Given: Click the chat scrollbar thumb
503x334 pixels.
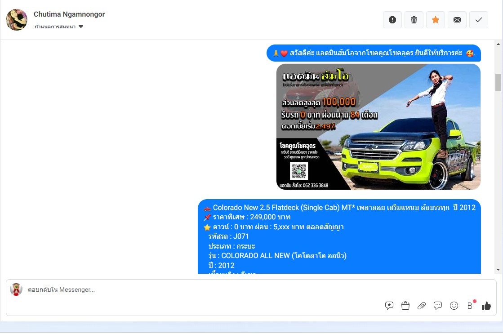Looking at the screenshot, I should (498, 83).
